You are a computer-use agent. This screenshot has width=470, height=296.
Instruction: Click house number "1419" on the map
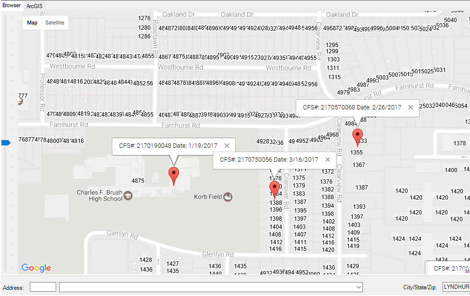(x=353, y=246)
